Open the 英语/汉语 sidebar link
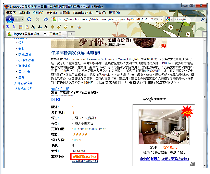The height and width of the screenshot is (174, 210). 25,54
